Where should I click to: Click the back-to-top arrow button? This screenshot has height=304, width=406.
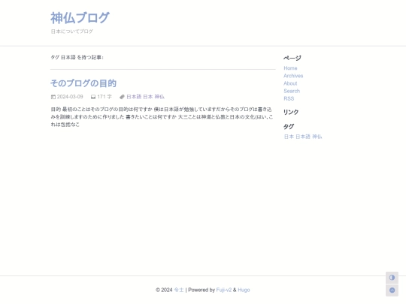pos(392,290)
